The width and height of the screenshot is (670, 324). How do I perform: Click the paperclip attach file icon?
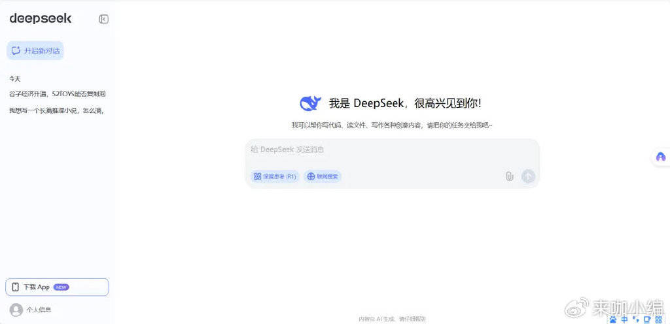coord(509,176)
